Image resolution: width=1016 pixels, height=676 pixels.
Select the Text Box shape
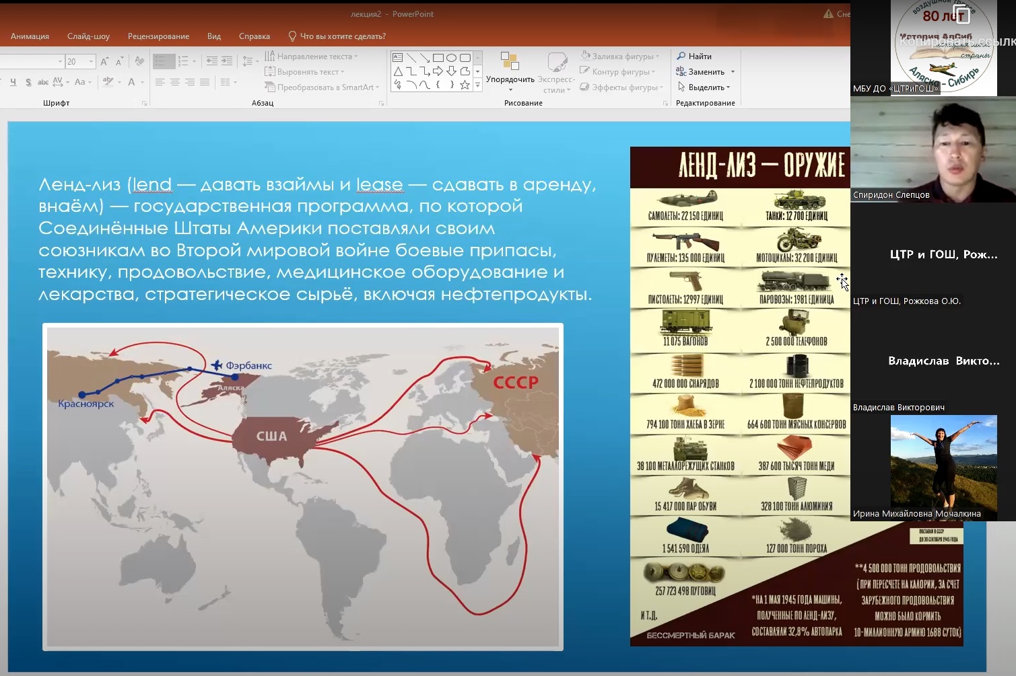397,57
